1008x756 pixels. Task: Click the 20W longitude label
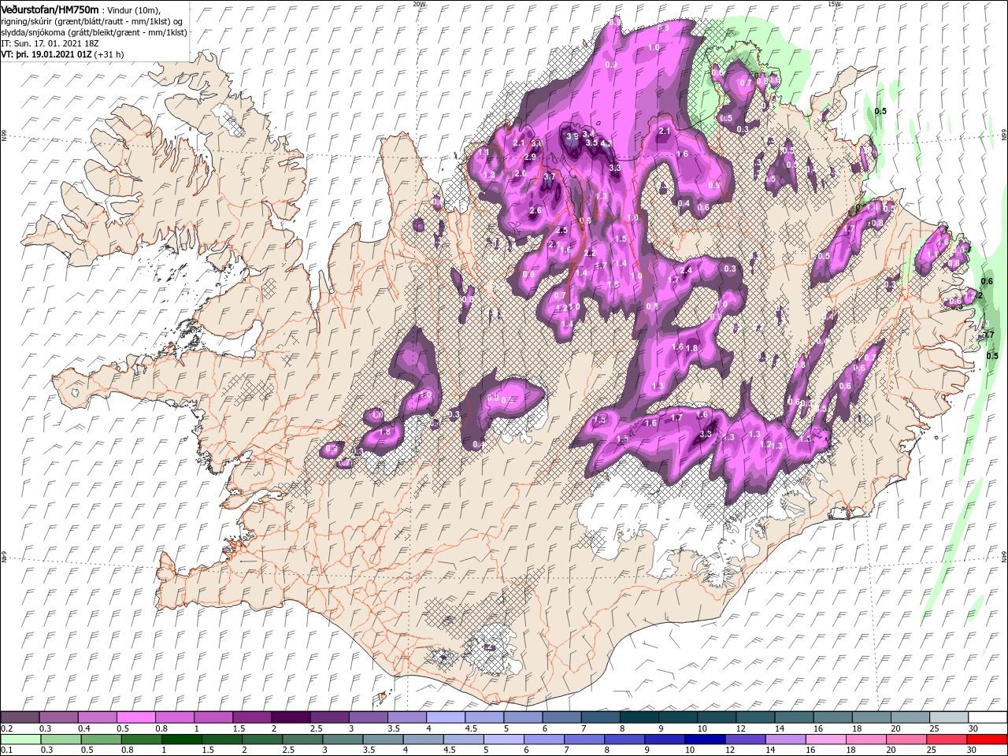[419, 4]
